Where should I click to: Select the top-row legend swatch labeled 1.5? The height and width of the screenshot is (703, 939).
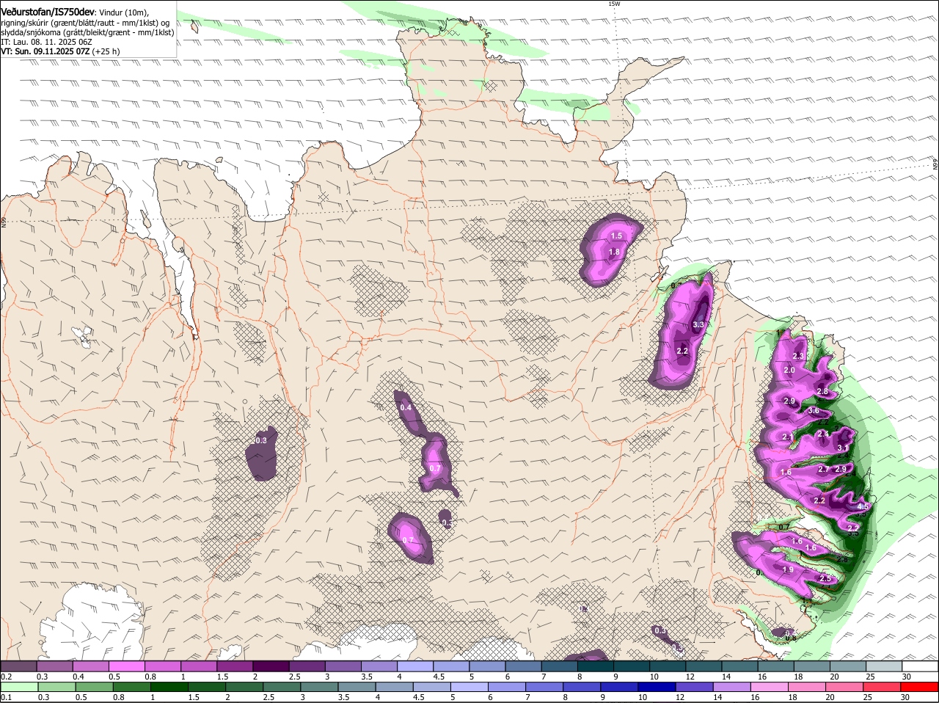[235, 666]
